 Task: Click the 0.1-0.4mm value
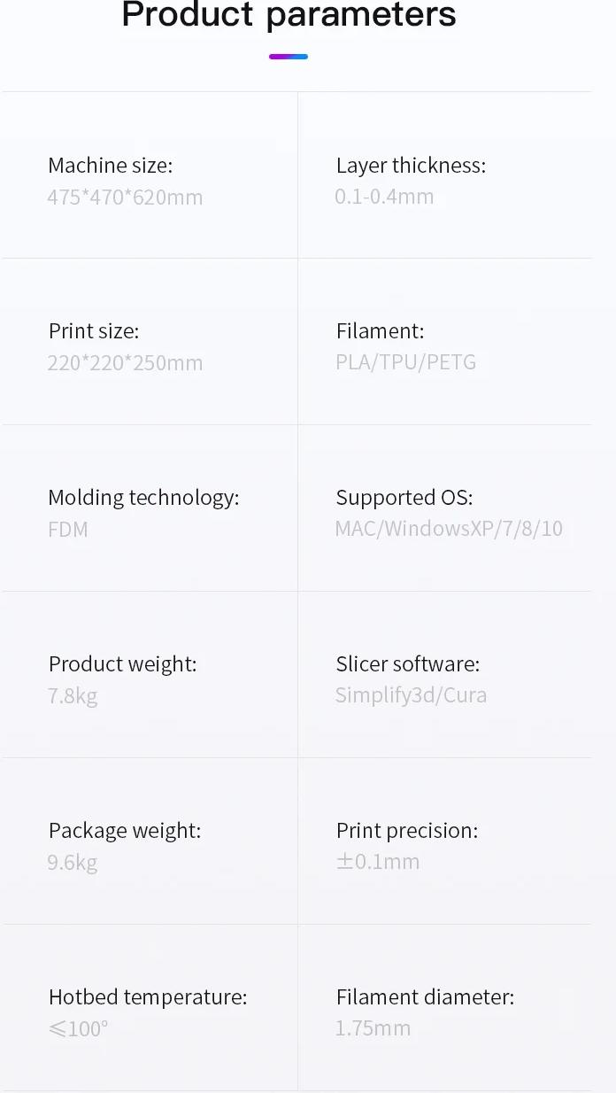(384, 196)
